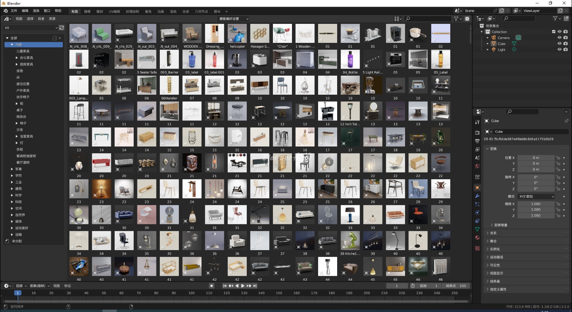Open the 遵循偏好设置 import method dropdown
This screenshot has width=572, height=312.
[x=233, y=19]
